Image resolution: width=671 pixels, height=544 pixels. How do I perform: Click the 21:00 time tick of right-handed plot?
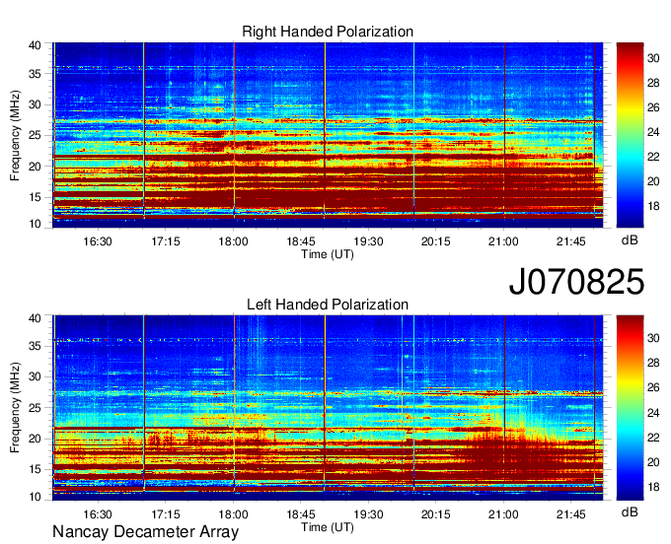(503, 241)
